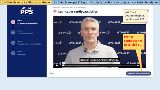Image resolution: width=160 pixels, height=90 pixels.
Task: Open tab 1 Obtenir votre justificatif d'aptitude
Action: [x=26, y=2]
